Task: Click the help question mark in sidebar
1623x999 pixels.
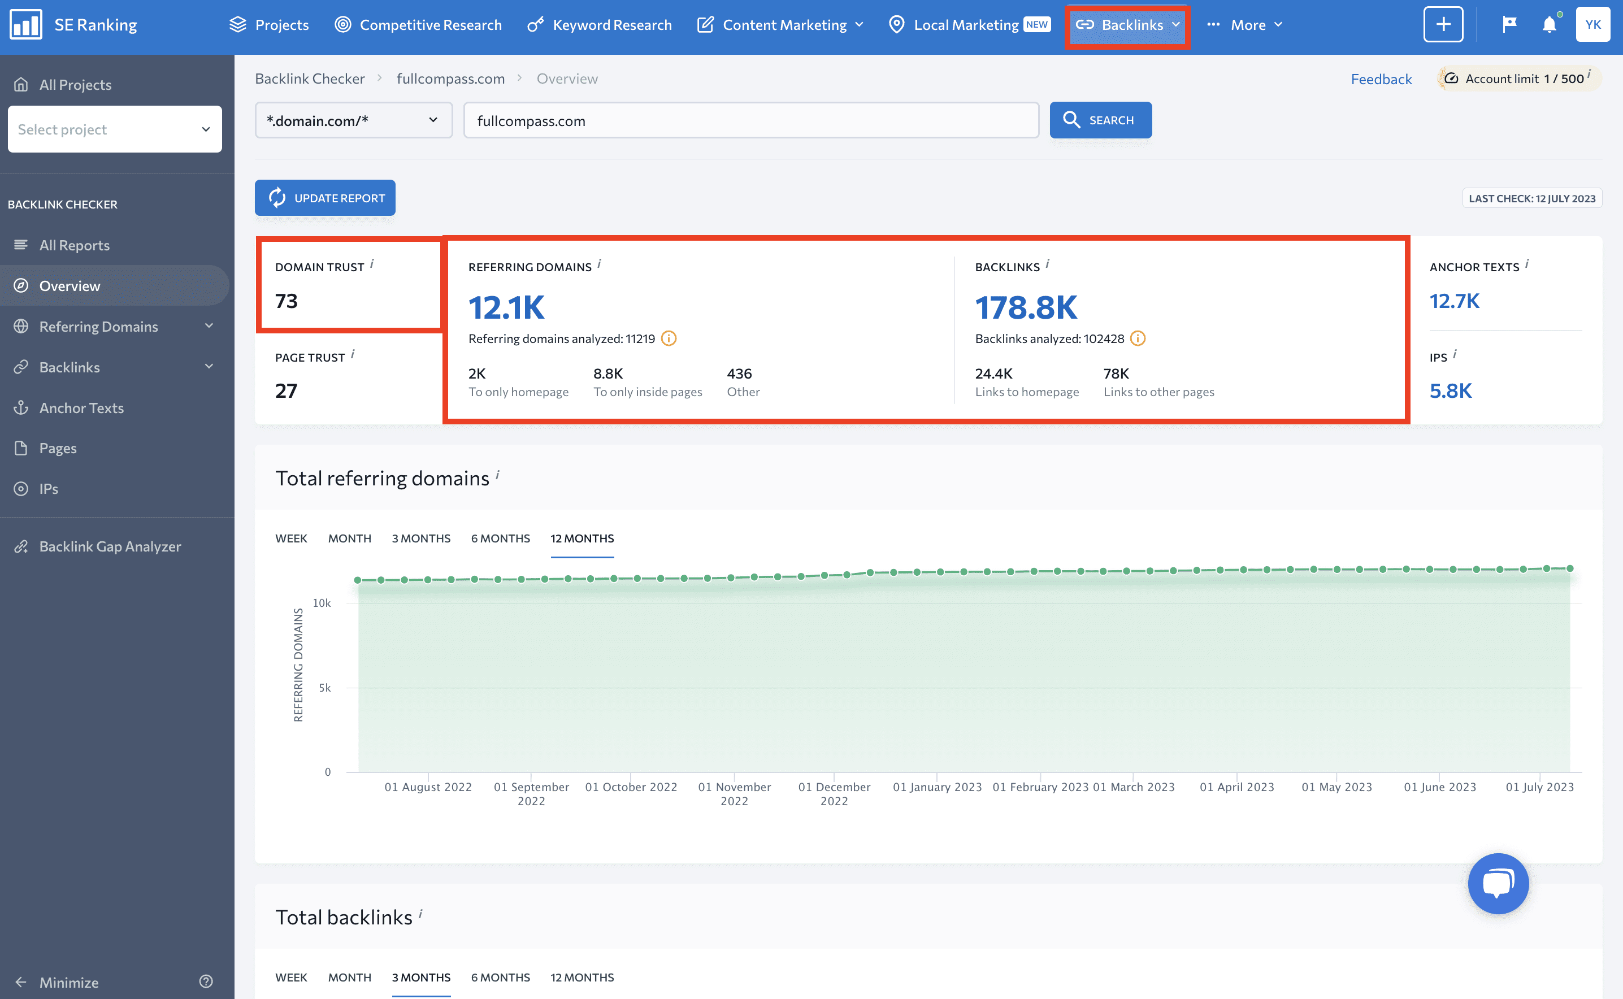Action: [x=206, y=981]
